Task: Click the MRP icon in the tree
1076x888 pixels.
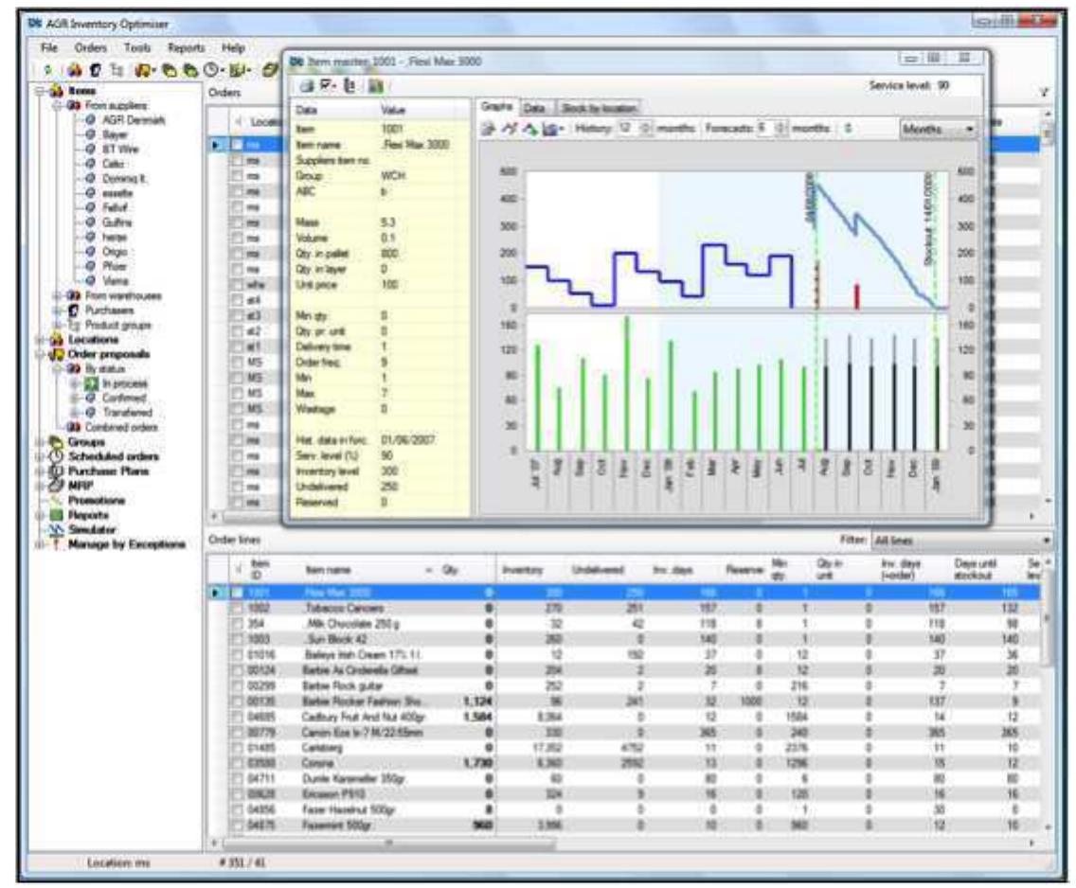Action: tap(57, 486)
